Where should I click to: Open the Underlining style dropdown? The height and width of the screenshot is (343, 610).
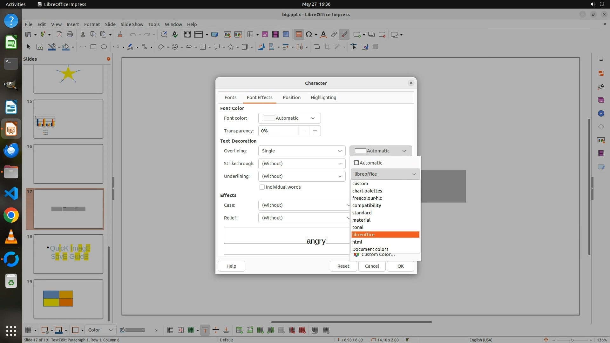click(x=302, y=176)
